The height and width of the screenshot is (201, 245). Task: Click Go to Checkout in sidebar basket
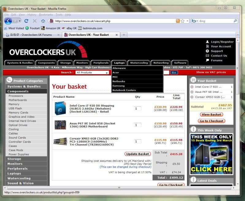[212, 121]
